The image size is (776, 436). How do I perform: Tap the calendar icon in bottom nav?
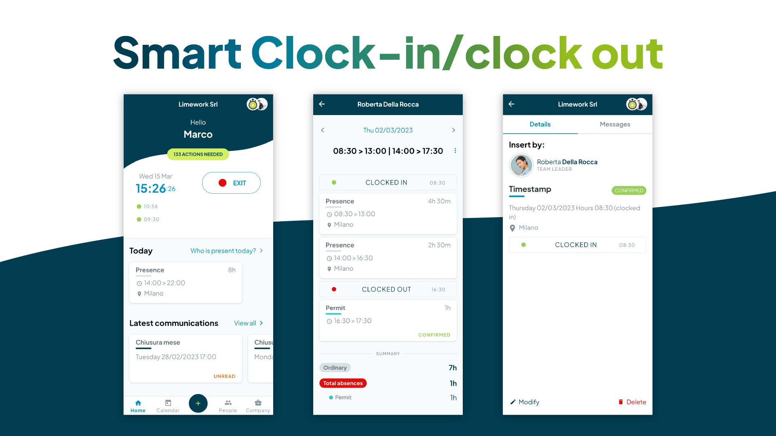click(168, 403)
